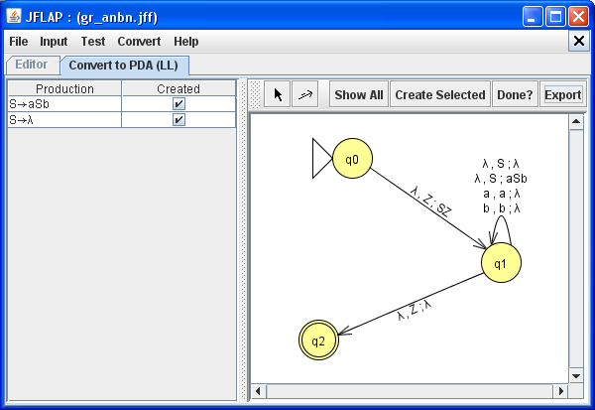Click state q1 in the automaton

[x=501, y=263]
